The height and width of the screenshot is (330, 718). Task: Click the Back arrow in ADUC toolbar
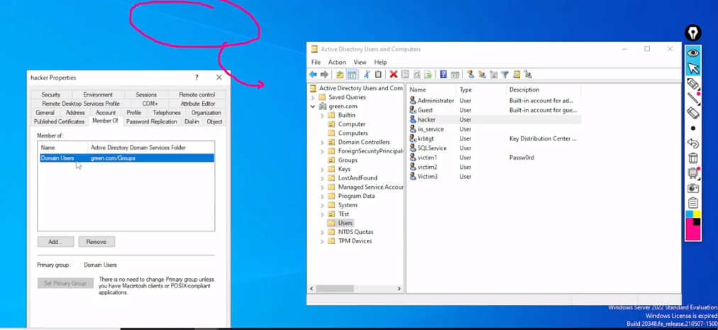(313, 75)
